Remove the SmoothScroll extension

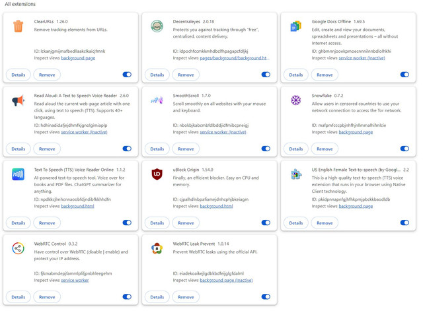coord(186,149)
